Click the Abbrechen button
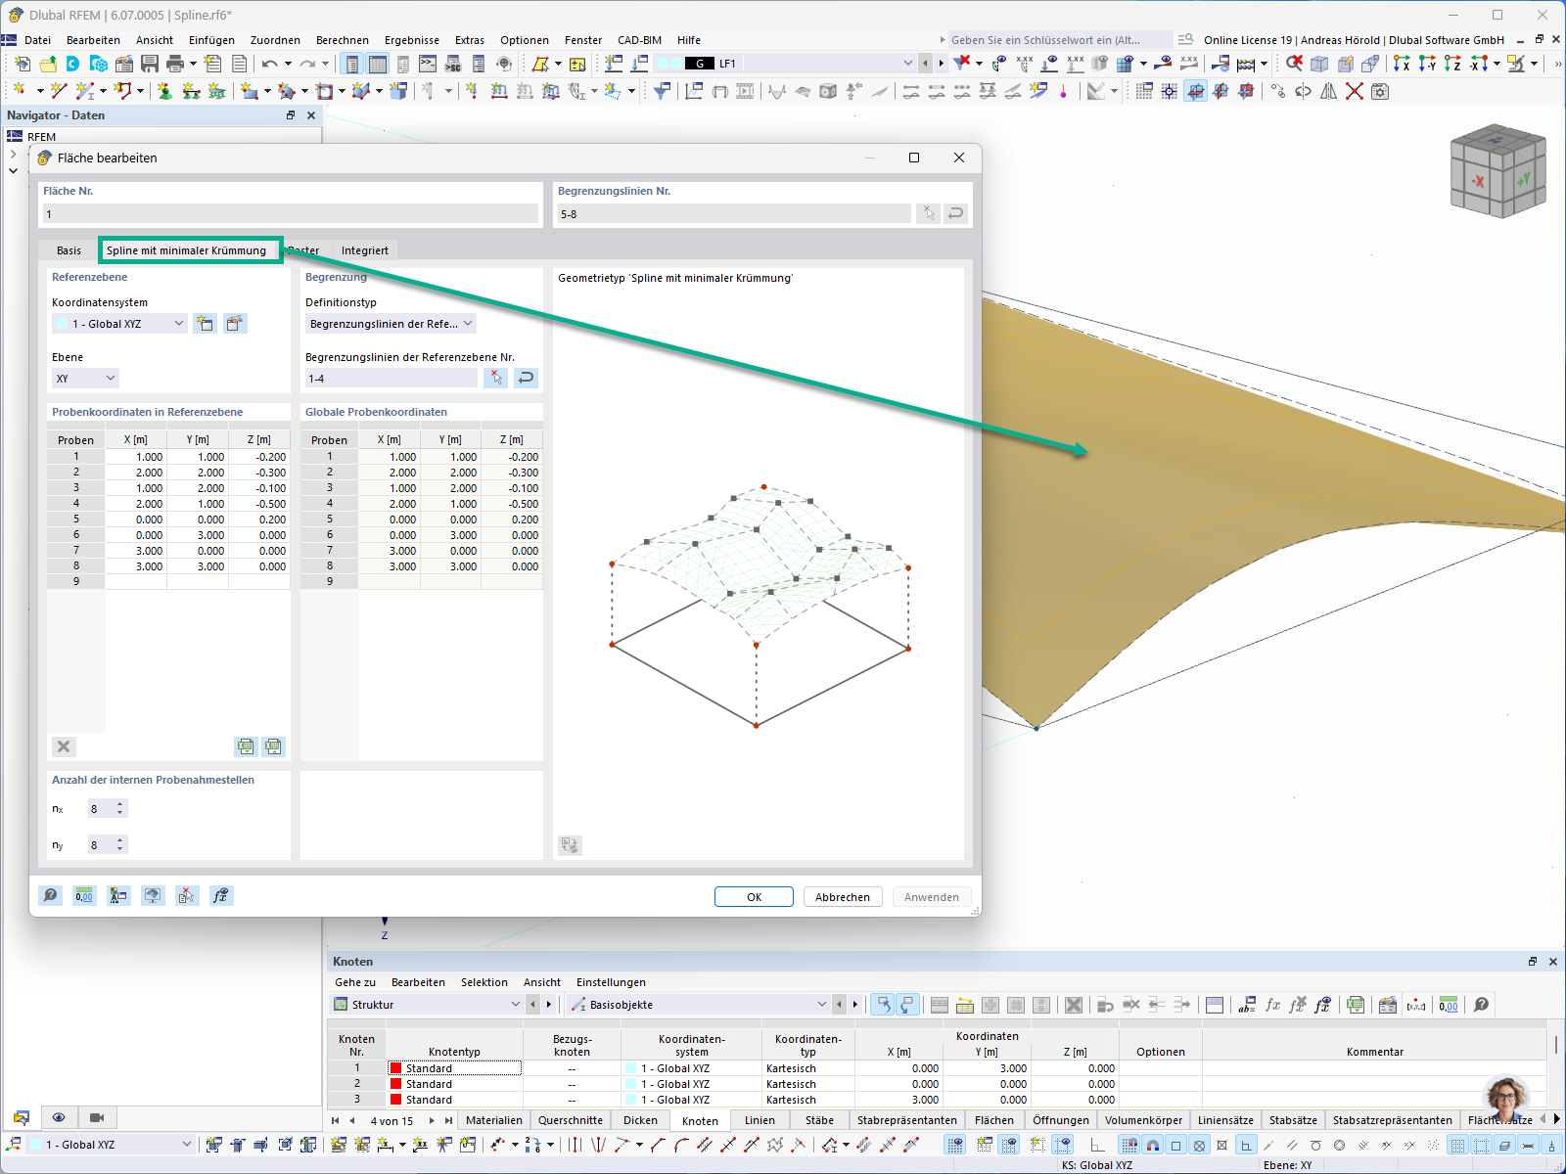 pos(842,896)
